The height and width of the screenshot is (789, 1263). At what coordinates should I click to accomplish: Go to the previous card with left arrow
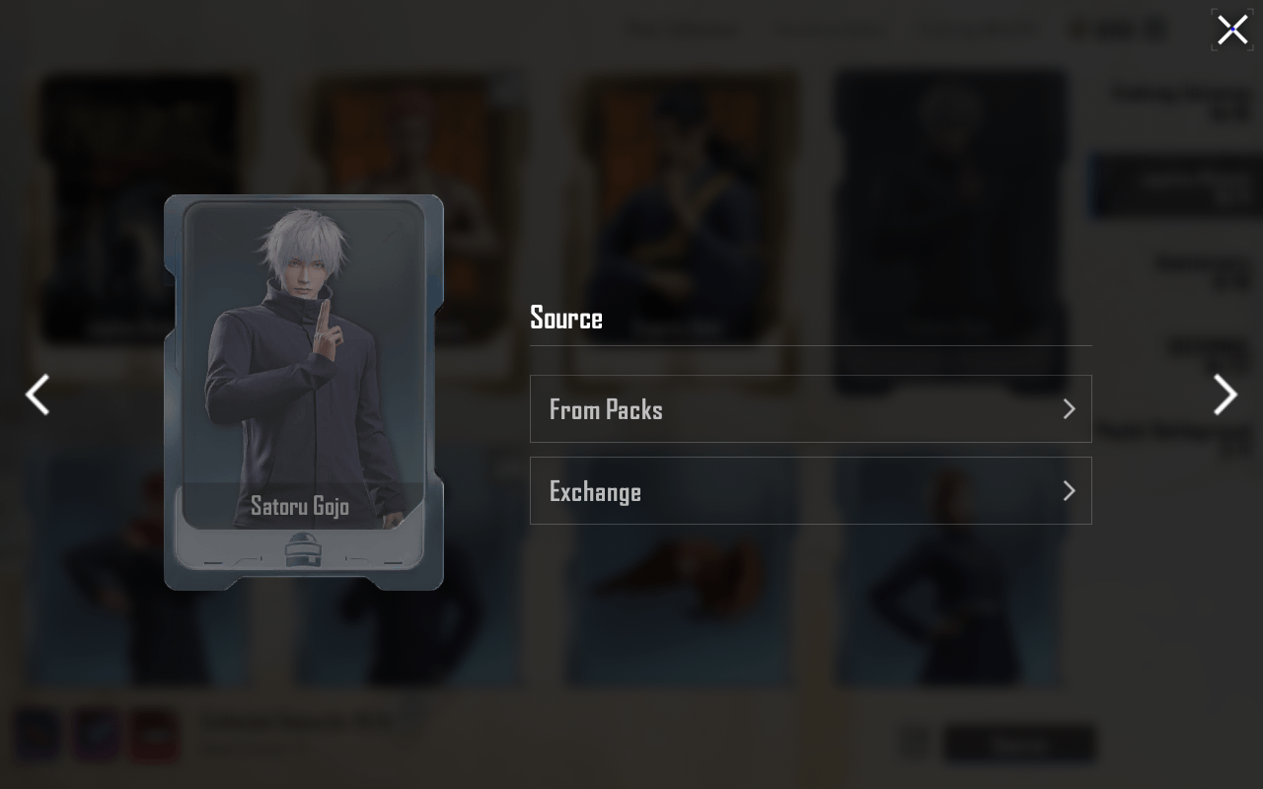37,394
